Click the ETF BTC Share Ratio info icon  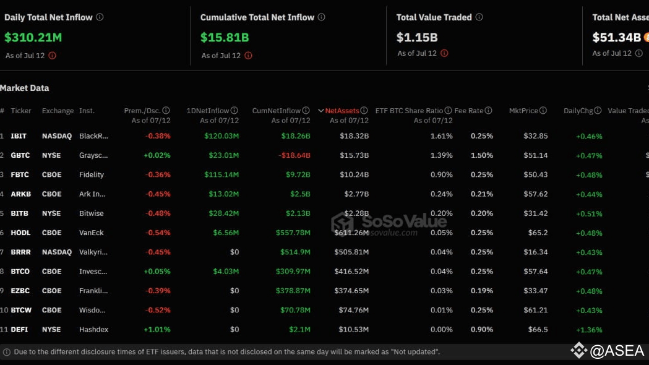coord(450,111)
